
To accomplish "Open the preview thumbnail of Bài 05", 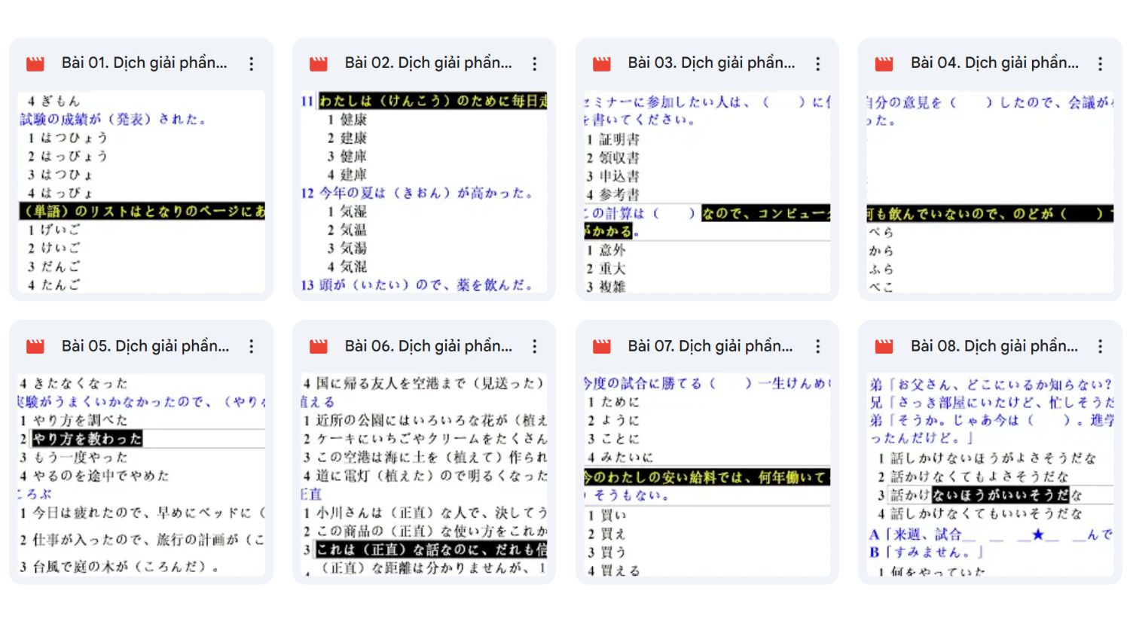I will click(140, 474).
